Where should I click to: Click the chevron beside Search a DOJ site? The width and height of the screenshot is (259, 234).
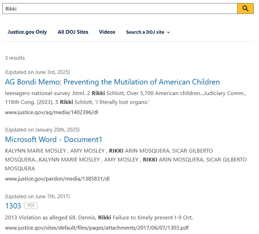[x=168, y=32]
